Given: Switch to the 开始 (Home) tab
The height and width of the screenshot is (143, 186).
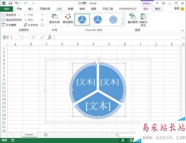Looking at the screenshot, I should pyautogui.click(x=19, y=9).
